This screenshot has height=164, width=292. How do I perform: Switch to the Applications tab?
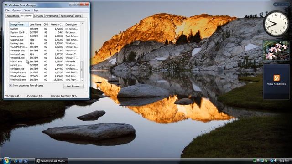(x=13, y=16)
